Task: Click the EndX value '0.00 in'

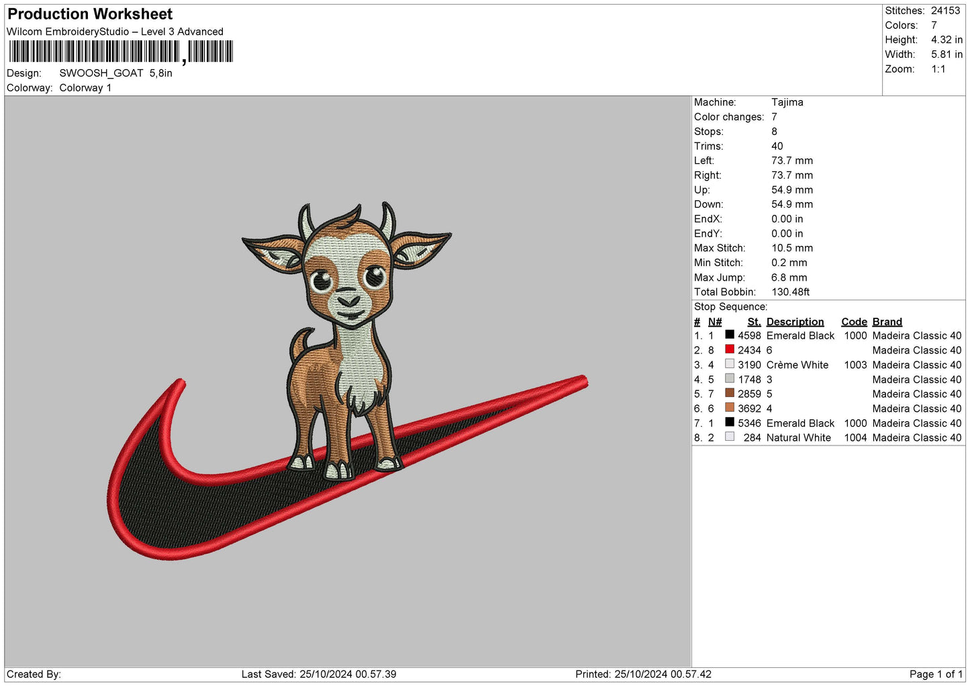Action: tap(787, 219)
